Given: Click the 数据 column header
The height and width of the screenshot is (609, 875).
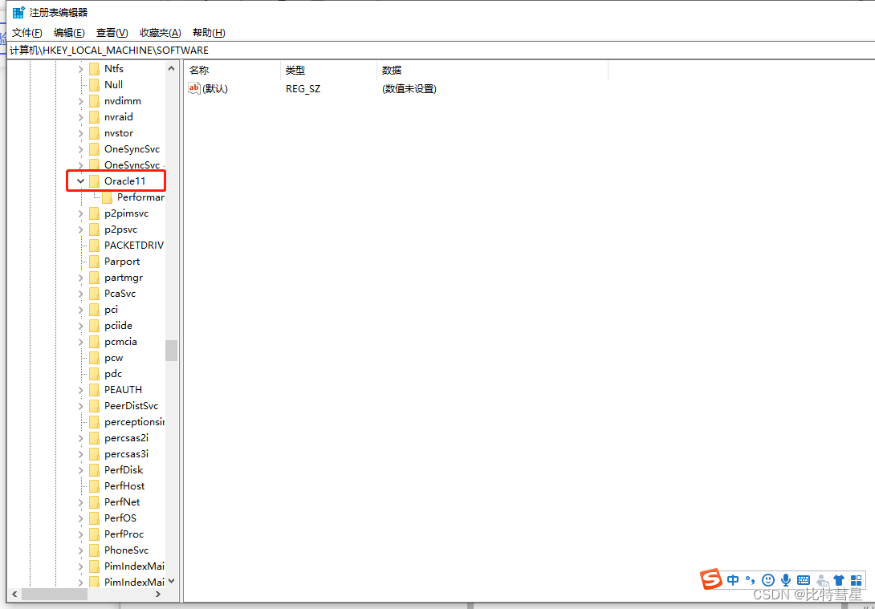Looking at the screenshot, I should (493, 71).
